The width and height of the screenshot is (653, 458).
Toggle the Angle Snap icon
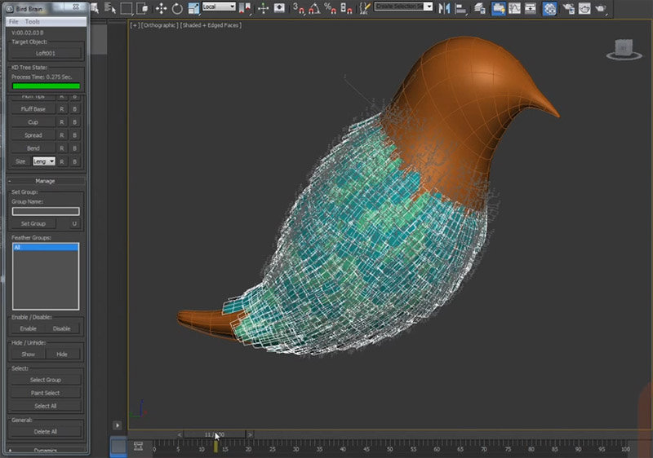pyautogui.click(x=313, y=8)
